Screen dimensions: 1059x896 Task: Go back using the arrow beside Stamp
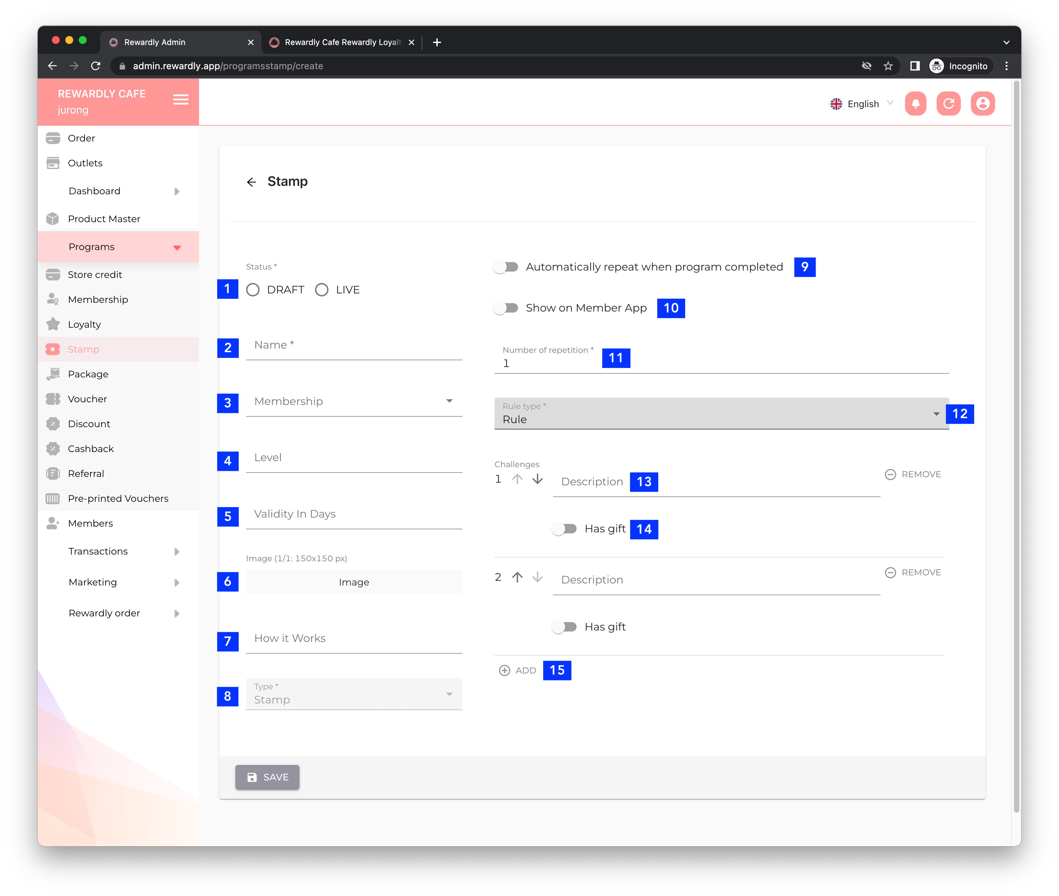251,182
